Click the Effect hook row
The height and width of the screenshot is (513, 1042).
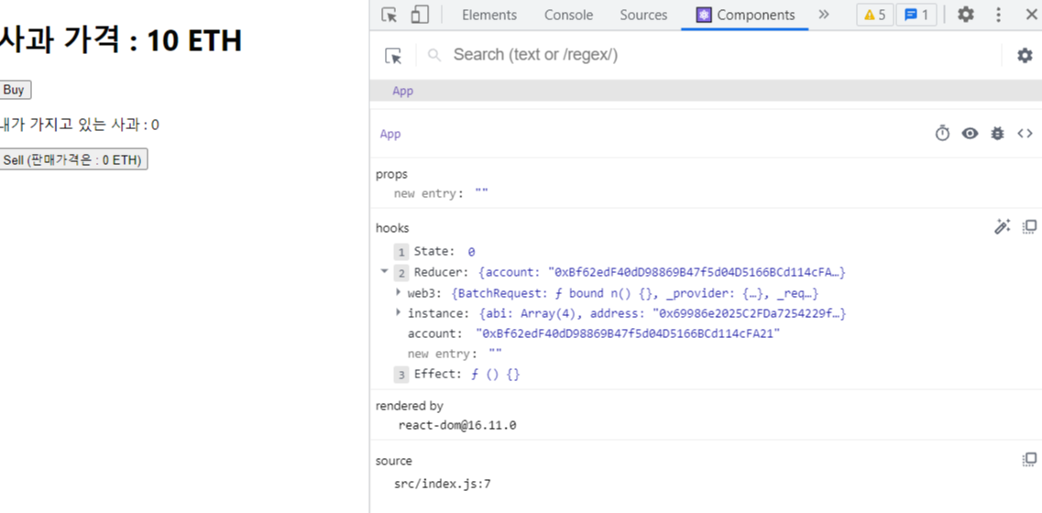pyautogui.click(x=456, y=374)
